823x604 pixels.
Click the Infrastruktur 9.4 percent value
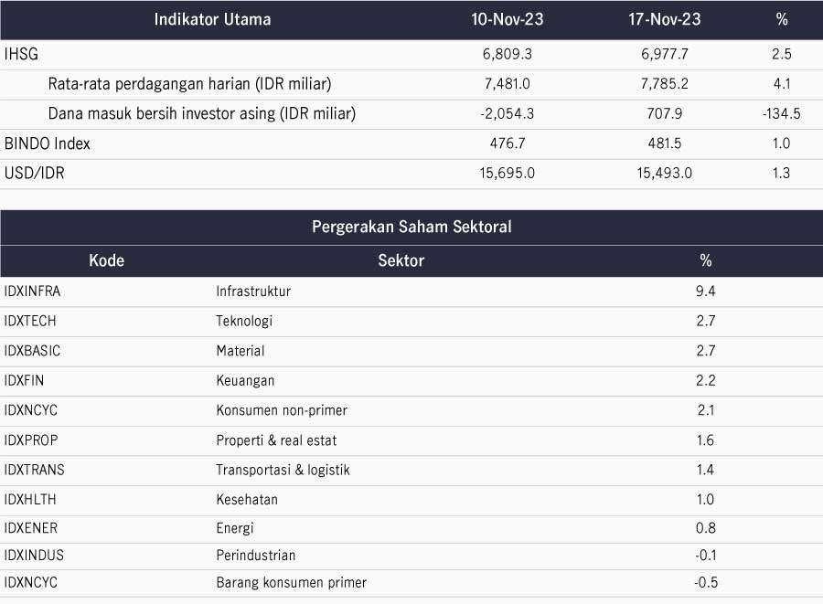705,291
